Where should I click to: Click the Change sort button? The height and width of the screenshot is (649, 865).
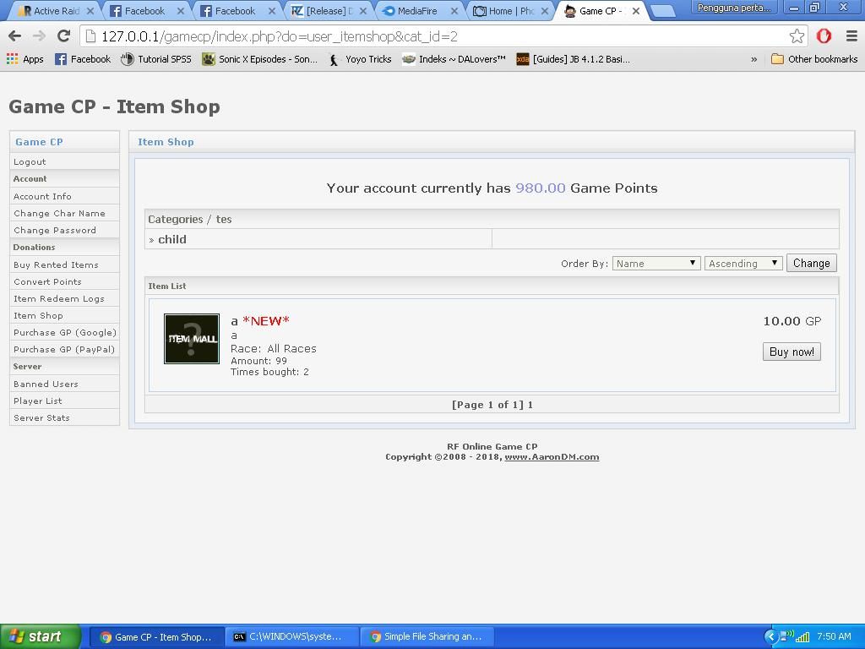[811, 264]
